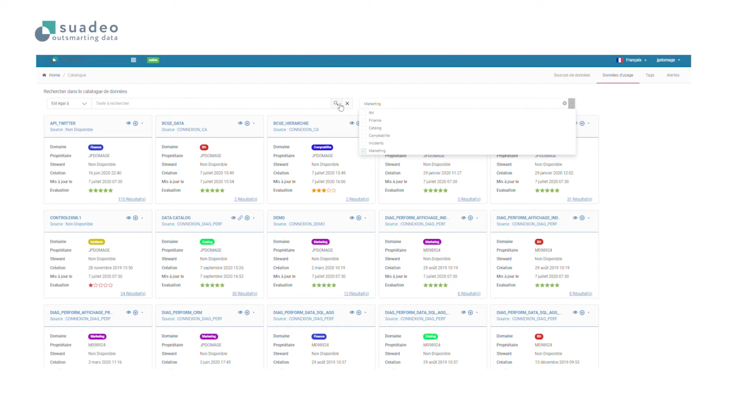The width and height of the screenshot is (734, 413).
Task: Open the hamburger menu in header
Action: pos(134,60)
